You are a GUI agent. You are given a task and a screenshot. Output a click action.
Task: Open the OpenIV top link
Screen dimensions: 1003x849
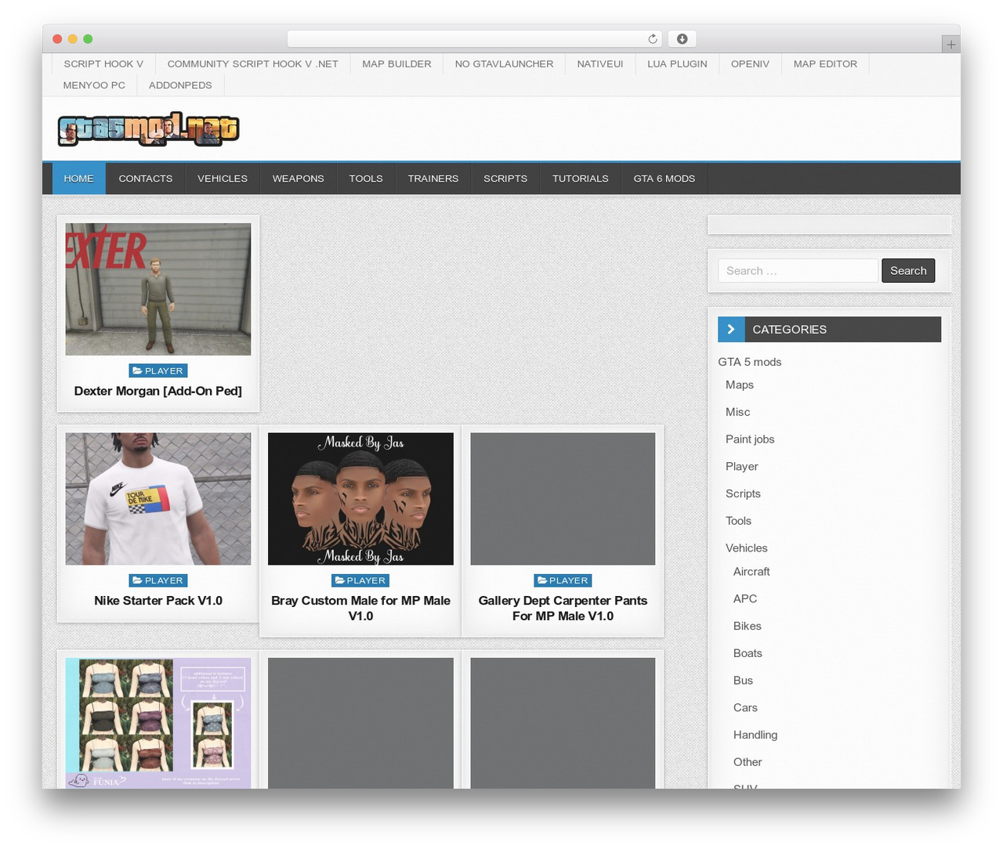[750, 64]
